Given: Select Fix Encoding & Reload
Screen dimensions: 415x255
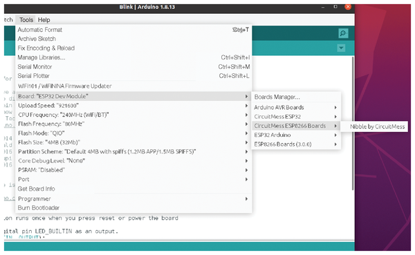Looking at the screenshot, I should pos(133,48).
